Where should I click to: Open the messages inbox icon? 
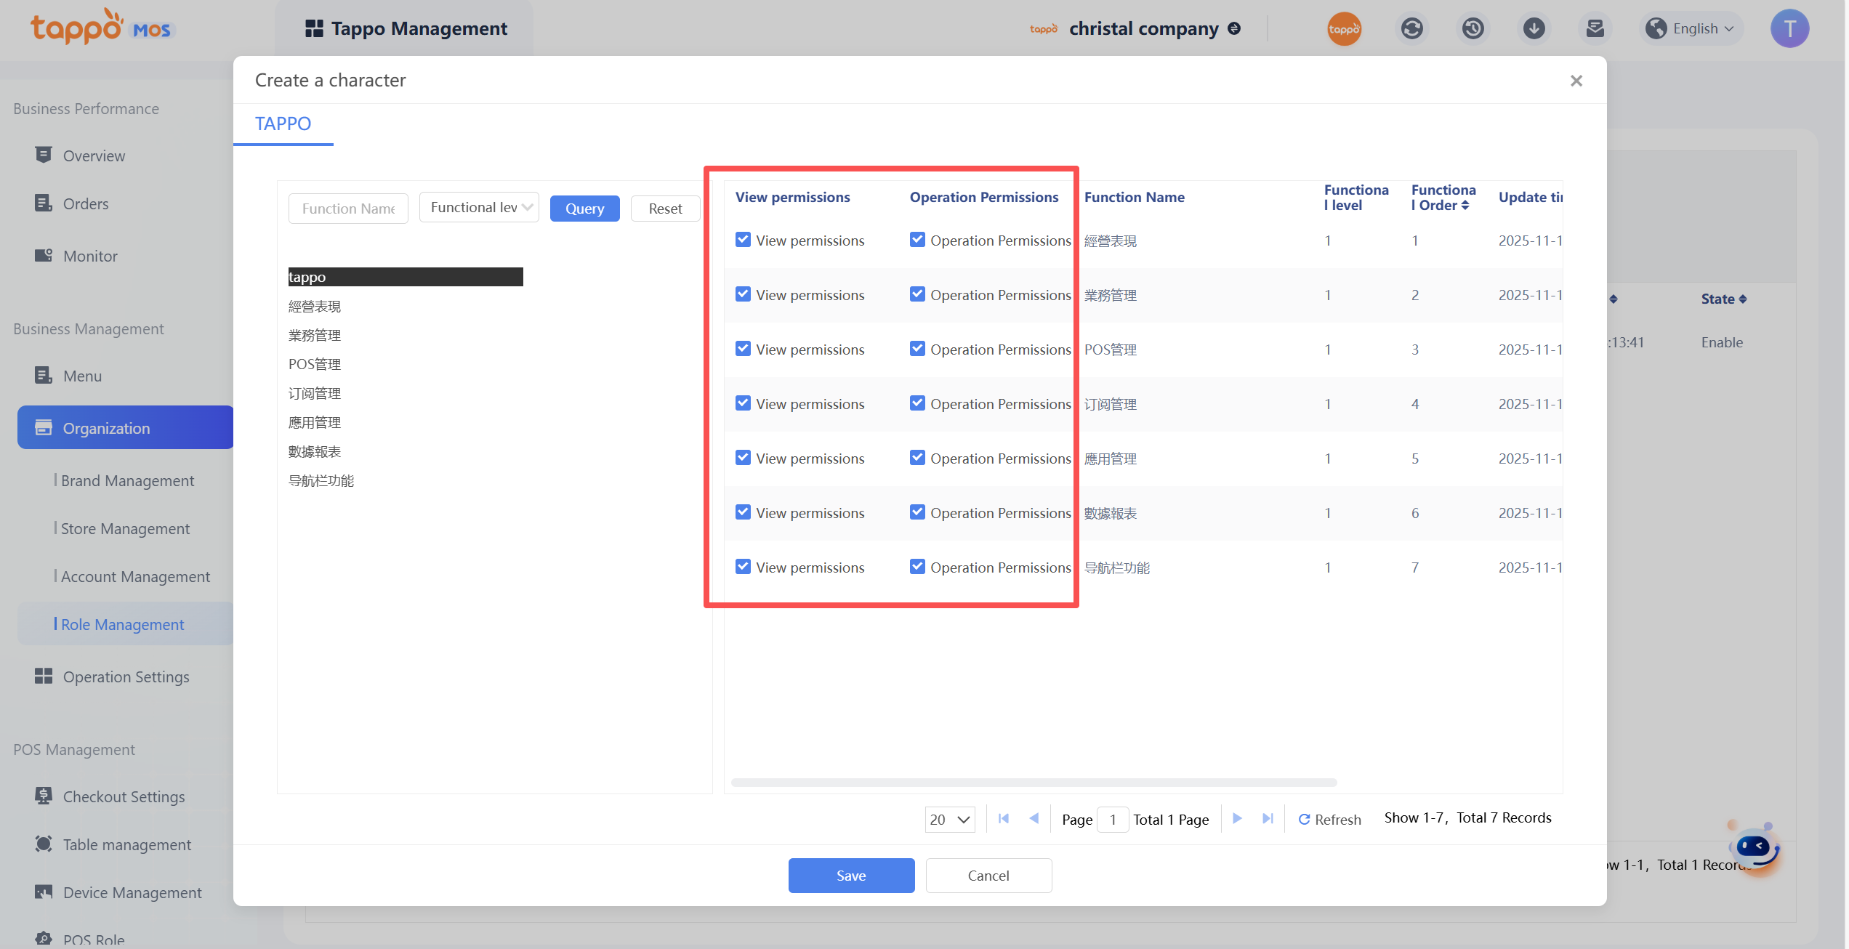(1595, 29)
